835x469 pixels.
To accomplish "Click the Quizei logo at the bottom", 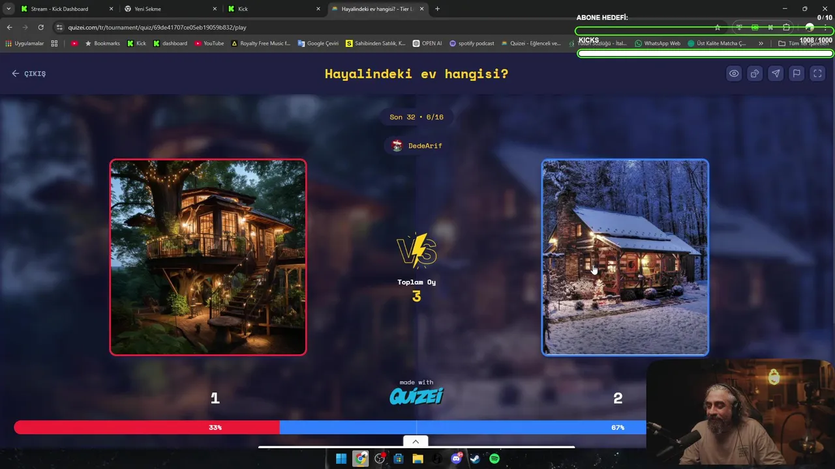I will pyautogui.click(x=416, y=395).
